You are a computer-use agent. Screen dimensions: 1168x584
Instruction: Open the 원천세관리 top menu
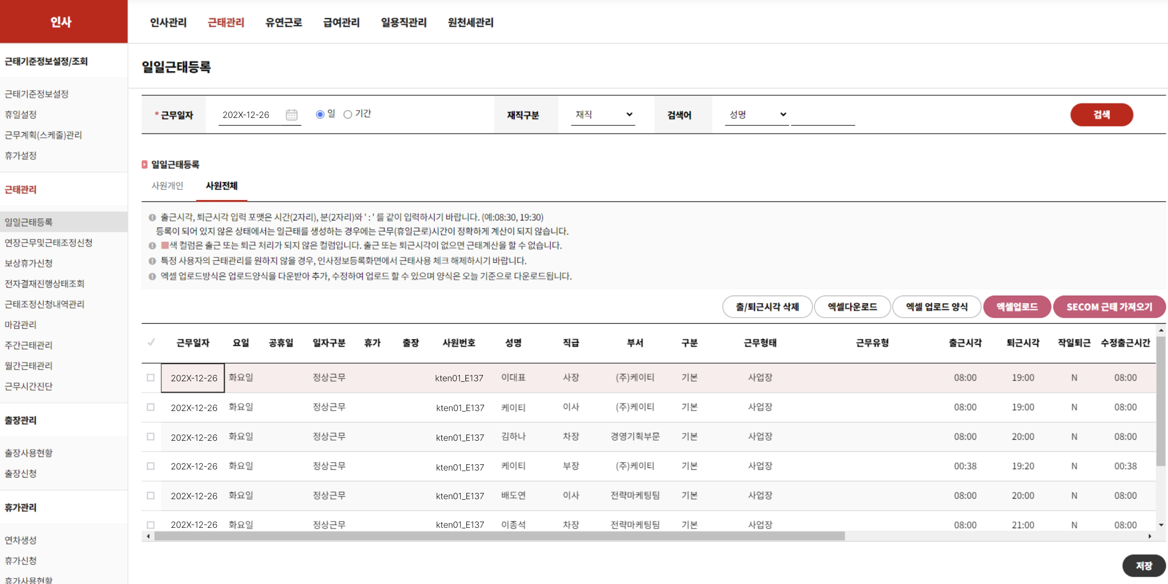pyautogui.click(x=471, y=22)
